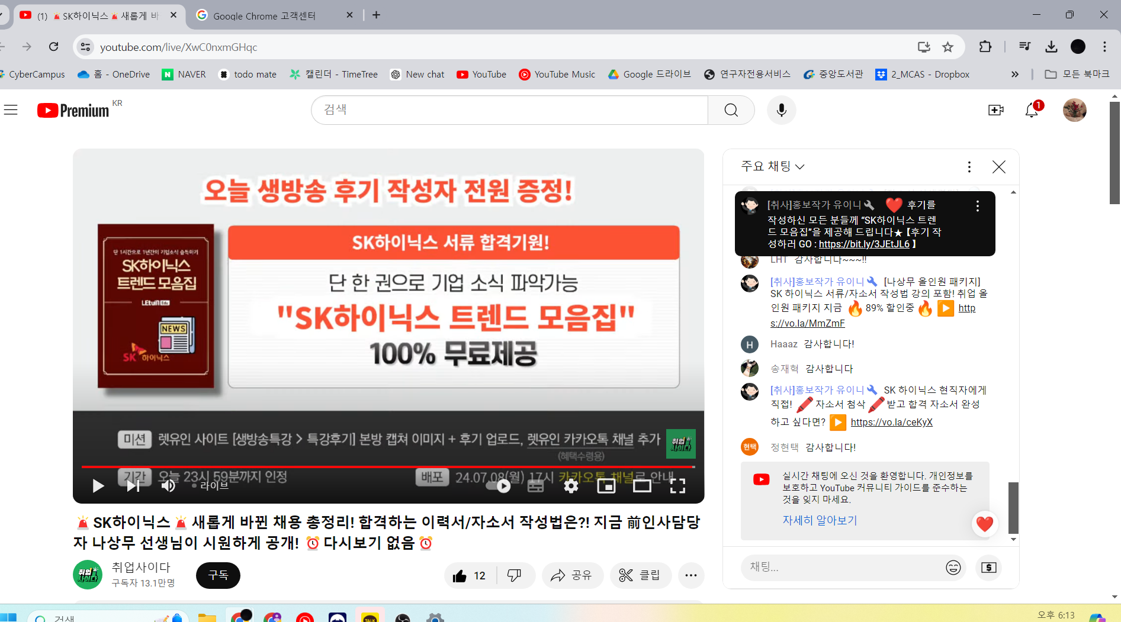This screenshot has height=622, width=1121.
Task: Click the address bar URL
Action: click(x=179, y=47)
